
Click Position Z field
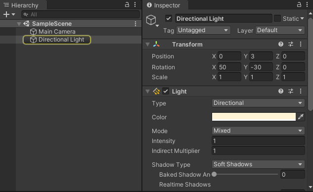click(x=293, y=56)
